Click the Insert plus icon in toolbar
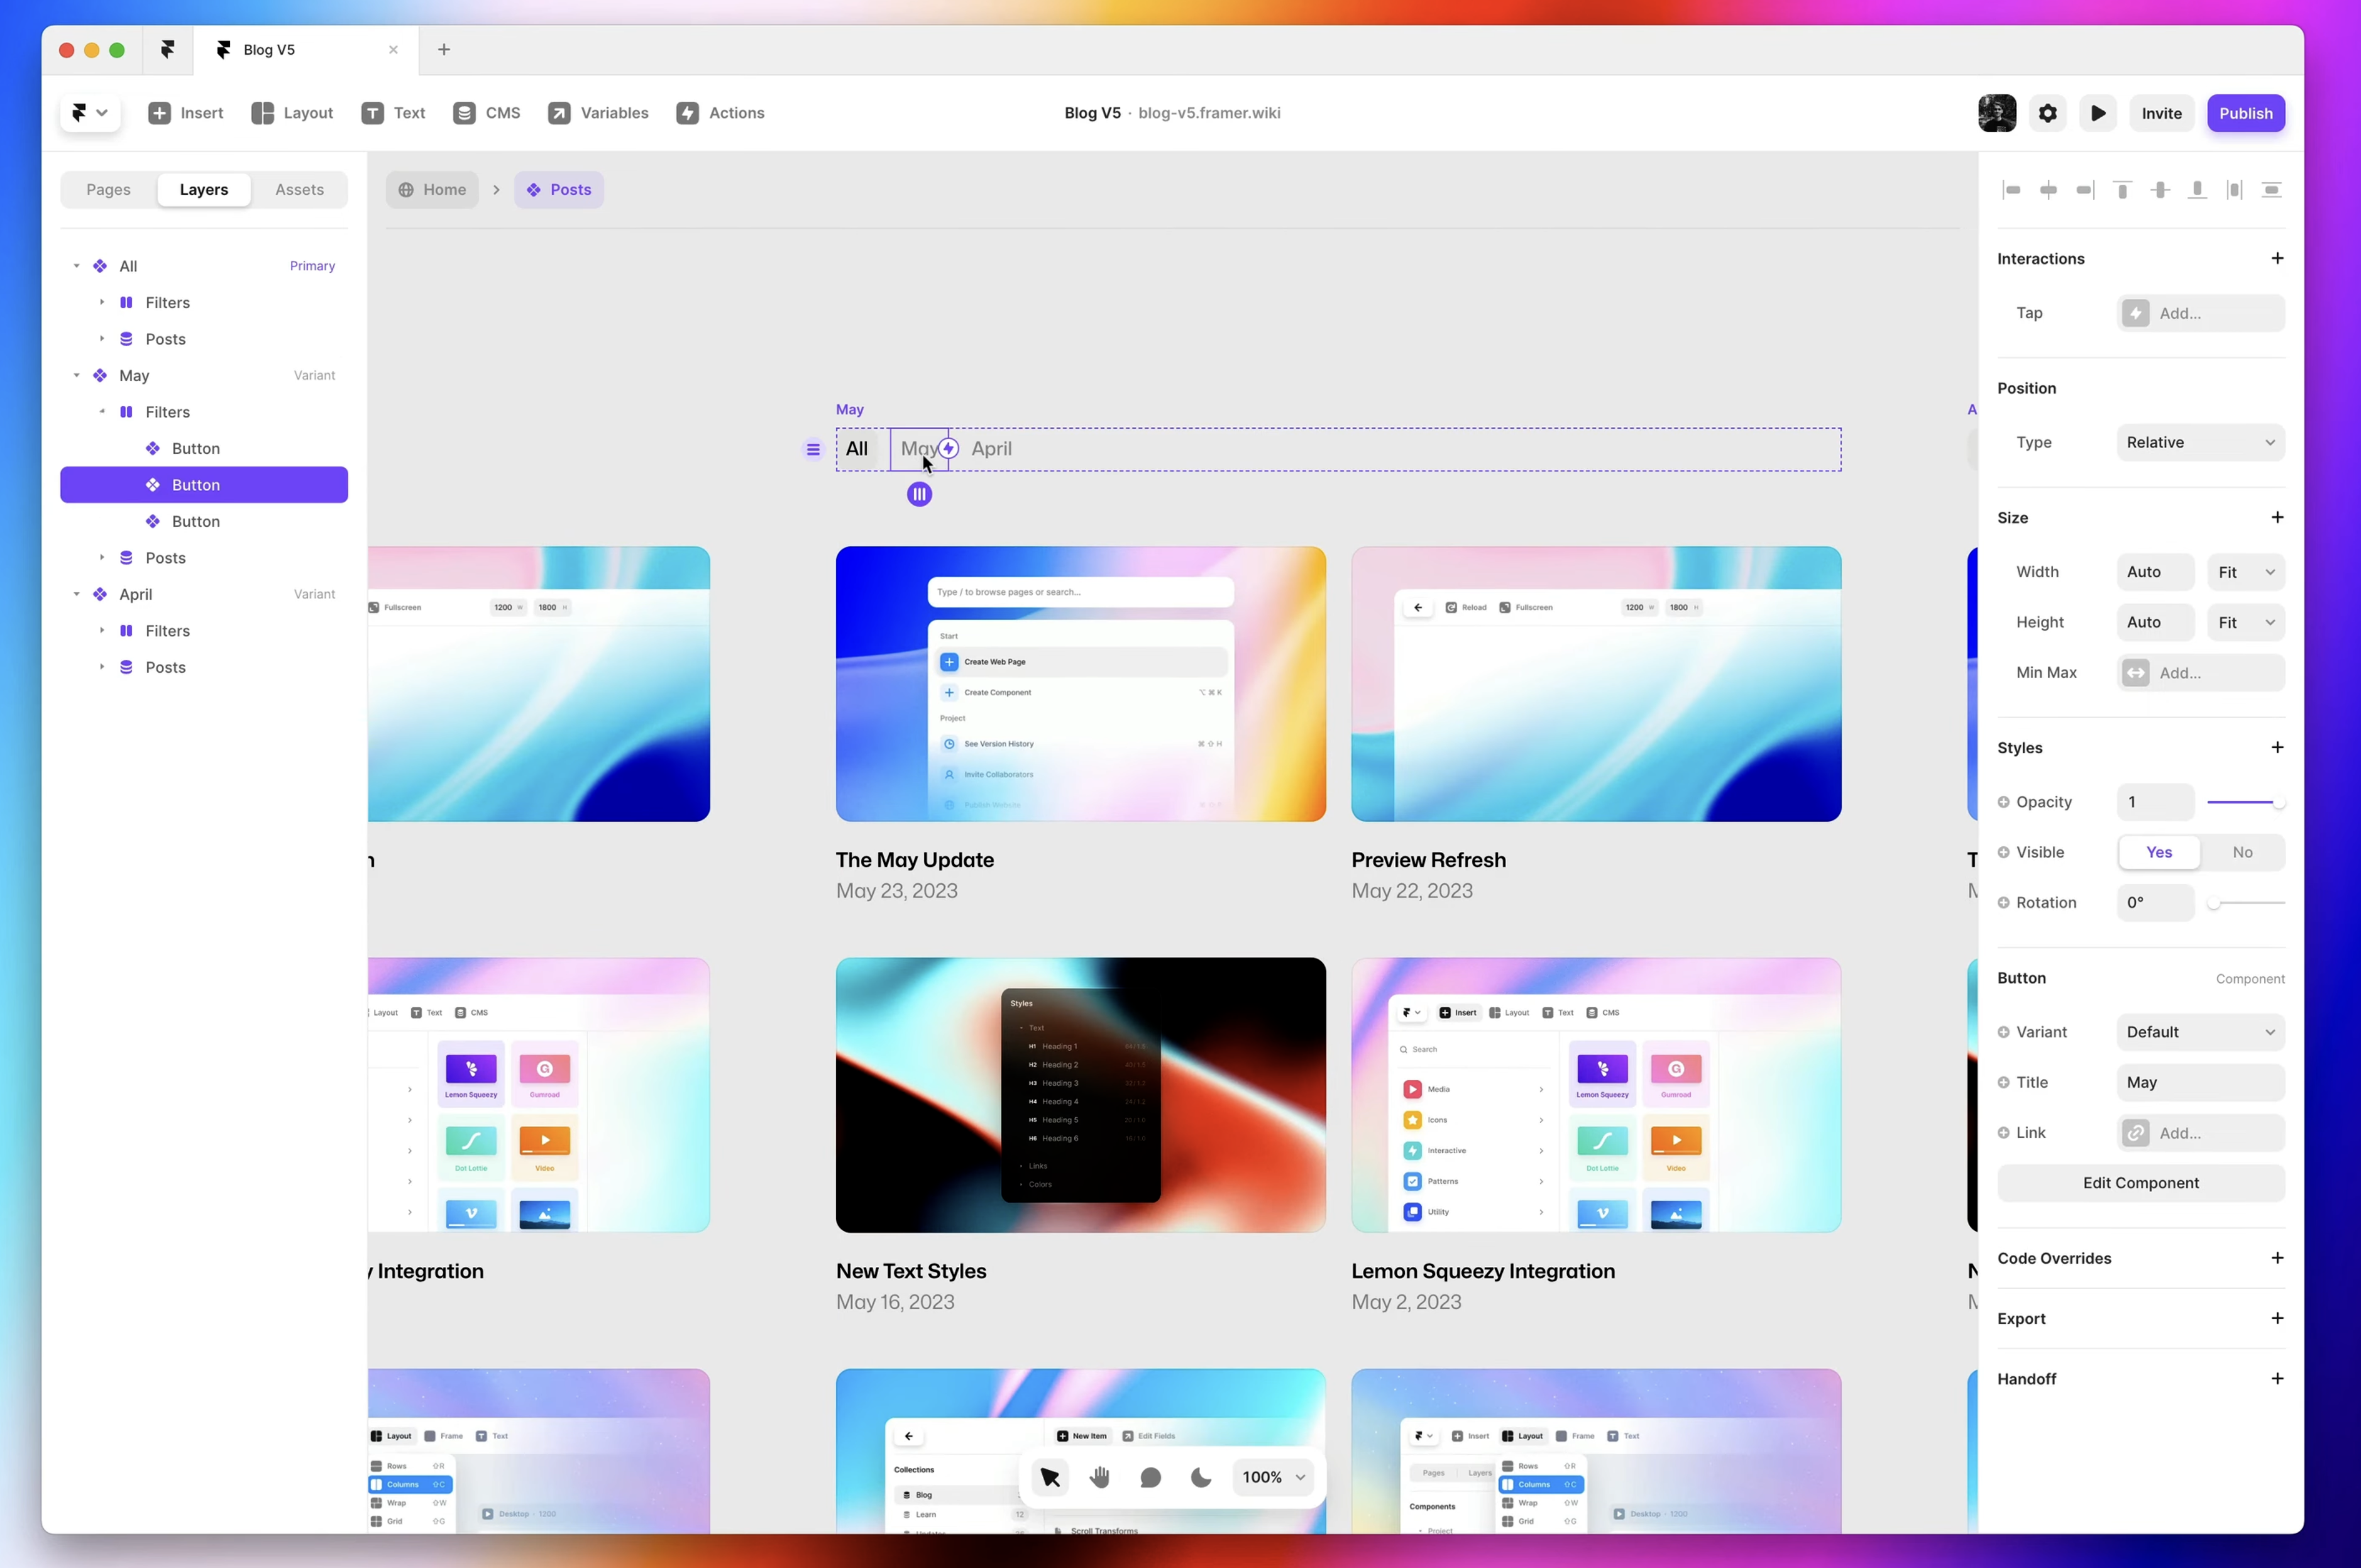The image size is (2361, 1568). pyautogui.click(x=159, y=113)
